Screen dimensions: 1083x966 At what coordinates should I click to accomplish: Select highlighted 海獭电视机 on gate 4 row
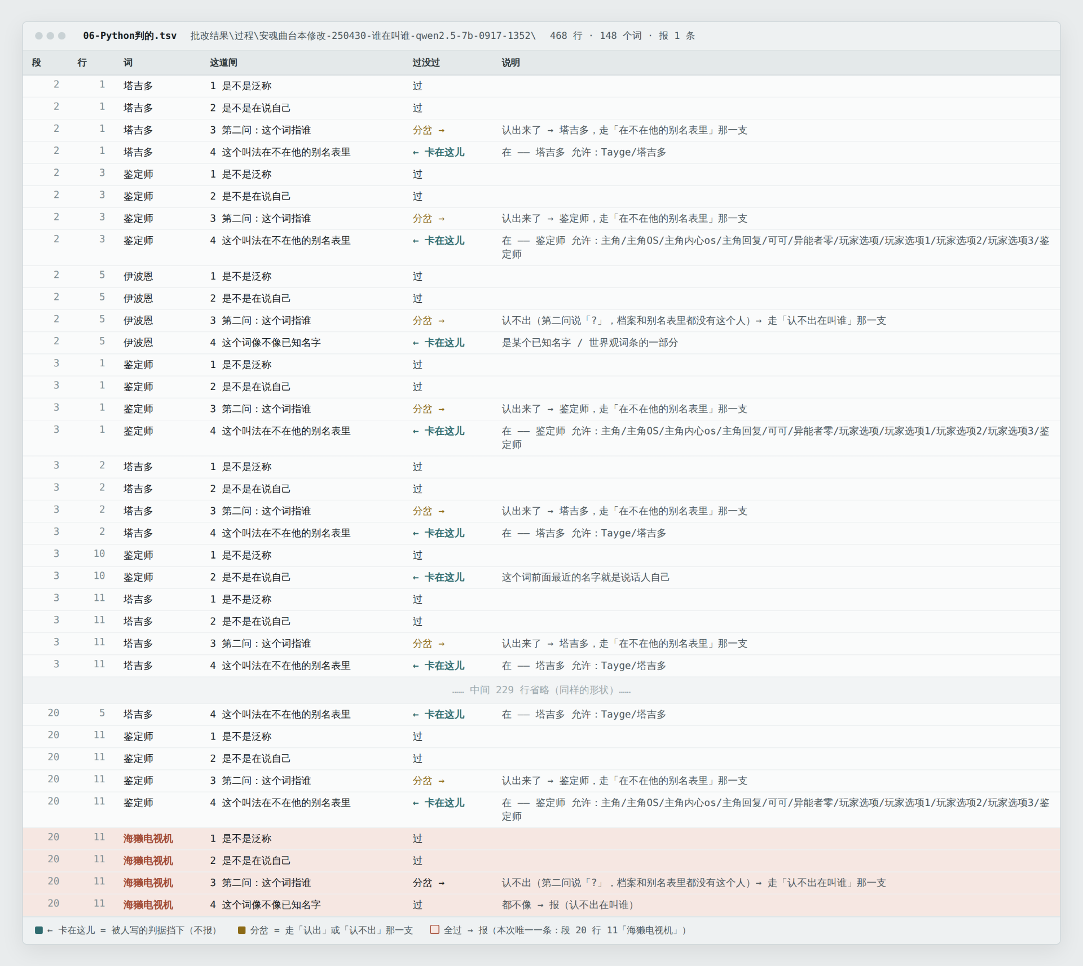tap(148, 905)
